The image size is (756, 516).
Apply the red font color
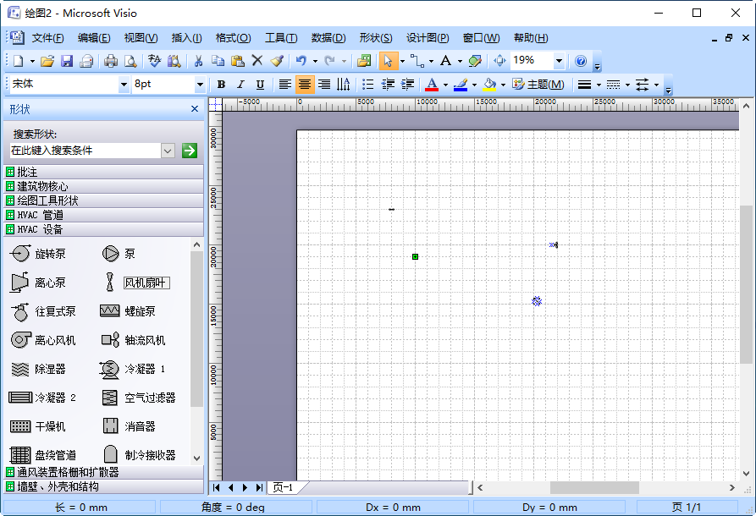coord(432,85)
